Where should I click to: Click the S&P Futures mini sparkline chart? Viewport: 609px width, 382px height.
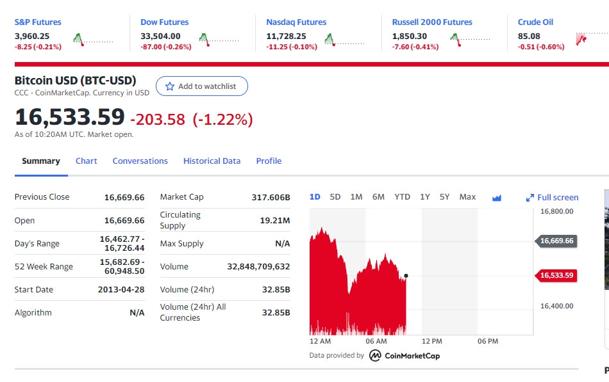click(x=93, y=40)
